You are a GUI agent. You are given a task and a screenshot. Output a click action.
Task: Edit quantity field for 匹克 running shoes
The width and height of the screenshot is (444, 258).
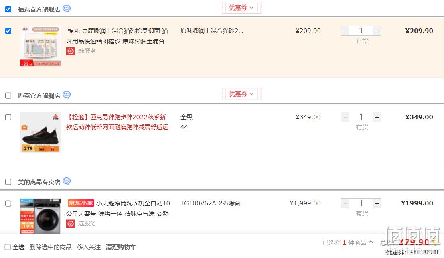361,117
